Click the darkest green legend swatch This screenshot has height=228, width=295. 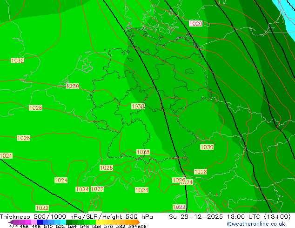[69, 222]
